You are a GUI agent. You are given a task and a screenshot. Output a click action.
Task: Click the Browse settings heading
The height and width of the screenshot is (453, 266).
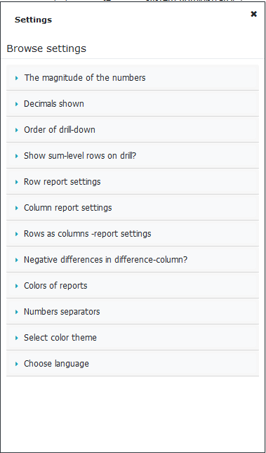click(46, 48)
